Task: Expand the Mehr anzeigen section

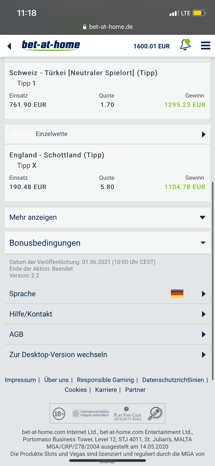Action: [107, 217]
